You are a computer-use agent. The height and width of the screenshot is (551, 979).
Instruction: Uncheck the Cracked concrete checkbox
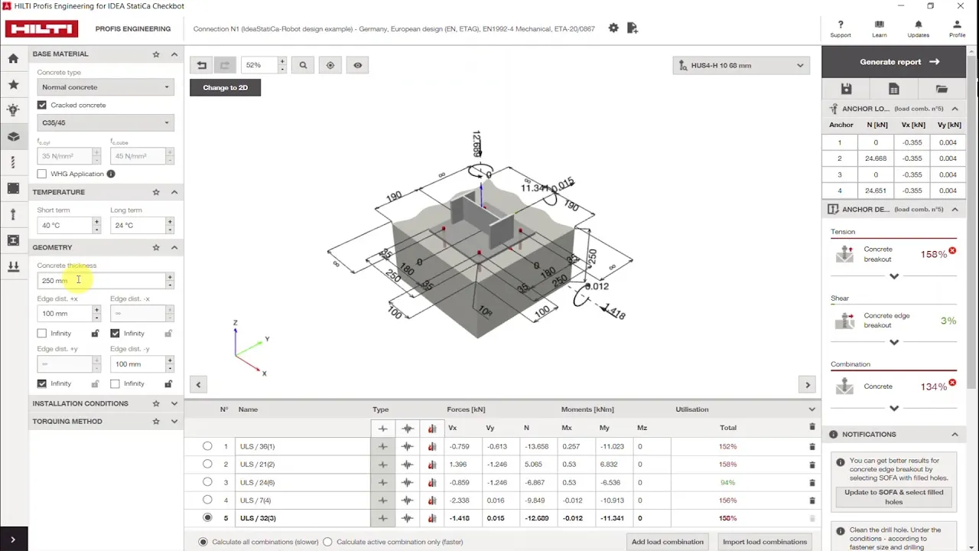42,105
